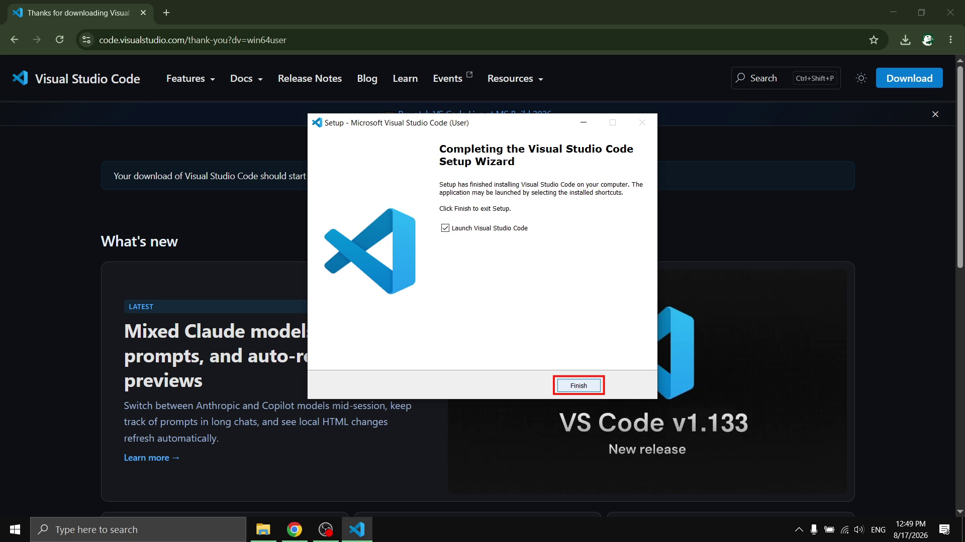Screen dimensions: 965x542
Task: Open the volume control in tray
Action: coord(859,529)
